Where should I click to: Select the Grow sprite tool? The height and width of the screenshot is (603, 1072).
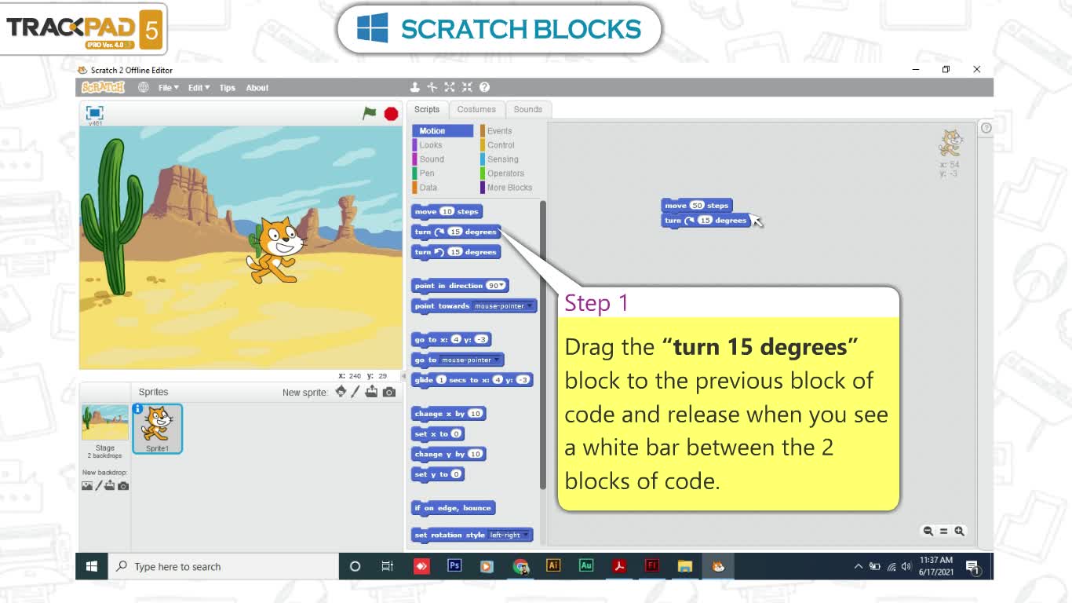(x=450, y=87)
